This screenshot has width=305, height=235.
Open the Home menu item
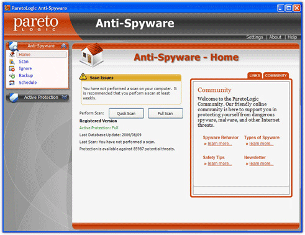(x=42, y=55)
